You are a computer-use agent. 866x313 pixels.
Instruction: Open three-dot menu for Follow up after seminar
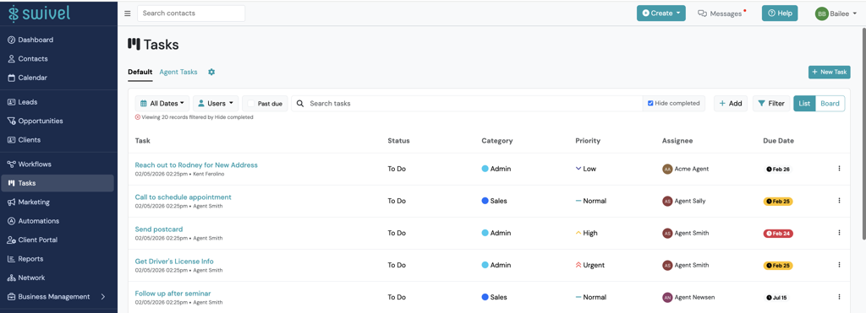pyautogui.click(x=839, y=297)
